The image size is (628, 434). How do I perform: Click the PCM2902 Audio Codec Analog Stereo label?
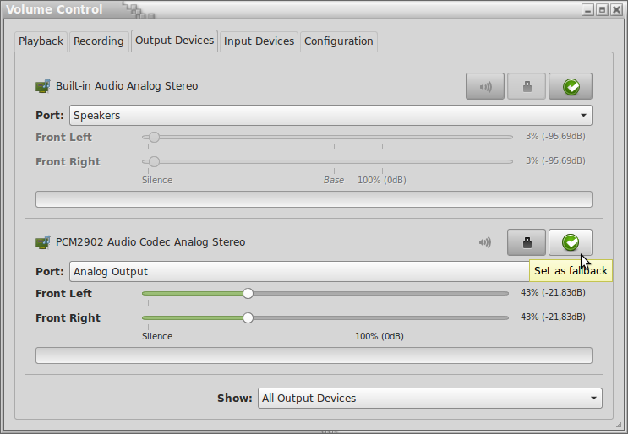tap(150, 242)
